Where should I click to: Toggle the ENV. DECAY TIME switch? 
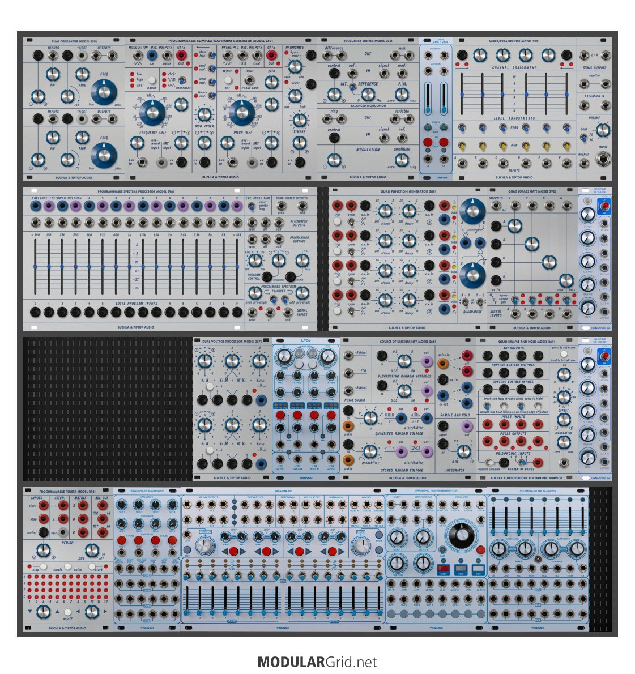pos(252,207)
